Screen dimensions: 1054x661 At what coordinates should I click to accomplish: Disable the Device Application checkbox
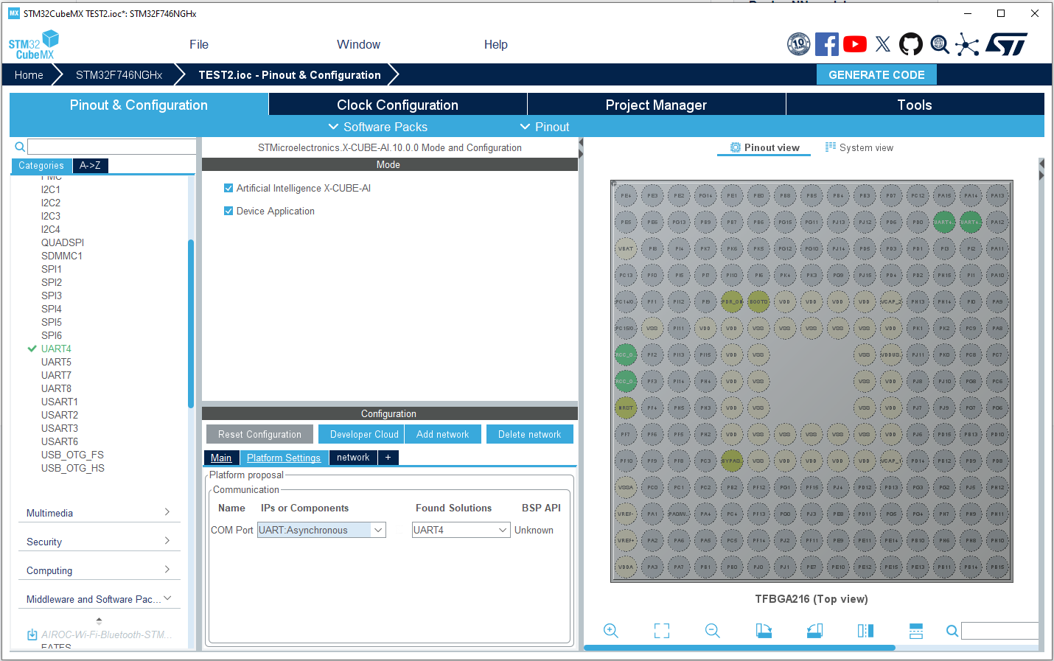tap(228, 211)
